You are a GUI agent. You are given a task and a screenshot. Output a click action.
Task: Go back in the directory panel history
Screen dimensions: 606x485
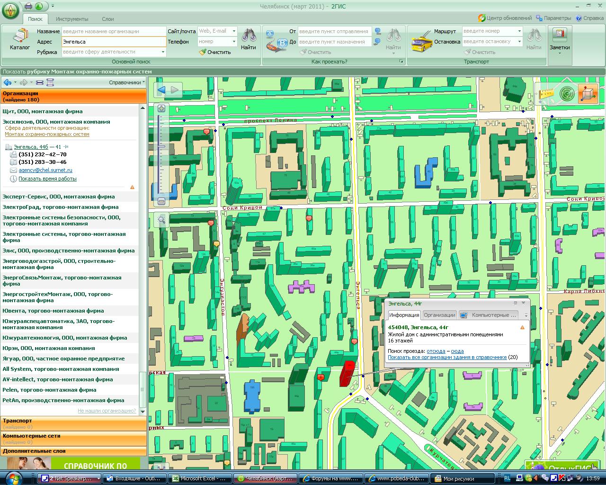(7, 82)
